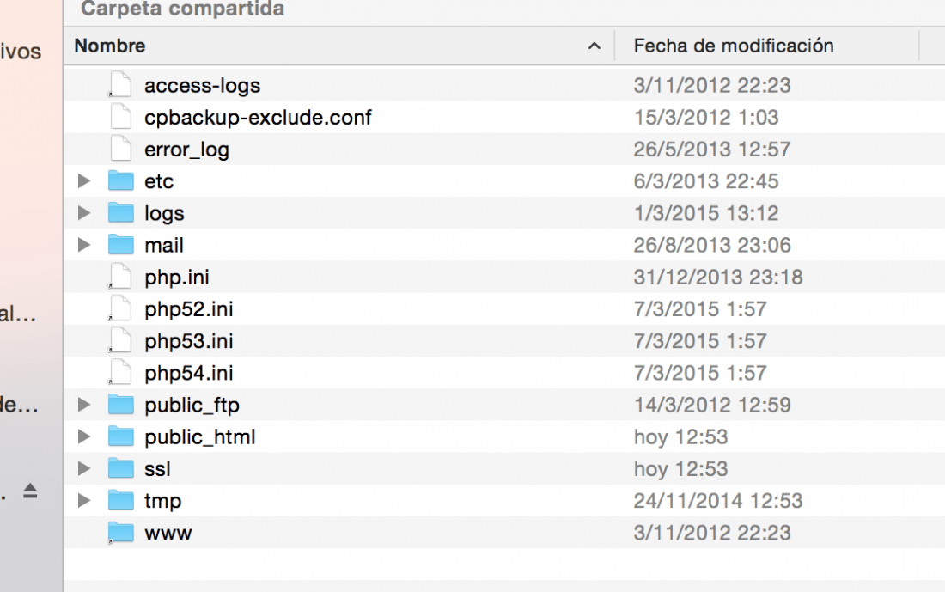This screenshot has width=945, height=592.
Task: Select the public_html folder icon
Action: (x=120, y=436)
